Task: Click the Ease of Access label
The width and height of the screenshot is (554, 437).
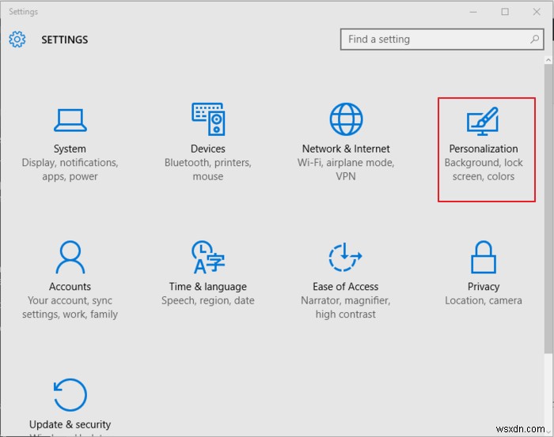Action: pos(346,286)
